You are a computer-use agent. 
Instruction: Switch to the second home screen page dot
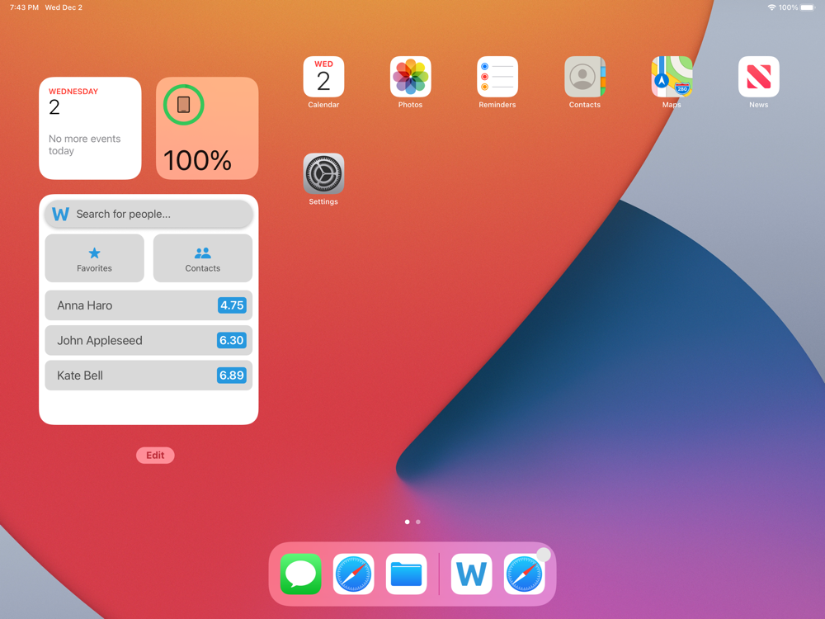click(418, 522)
